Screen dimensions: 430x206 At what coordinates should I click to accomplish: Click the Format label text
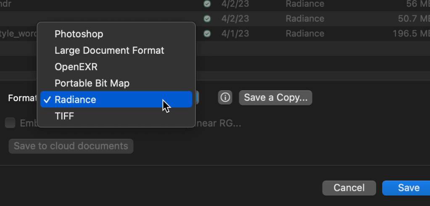(x=22, y=98)
